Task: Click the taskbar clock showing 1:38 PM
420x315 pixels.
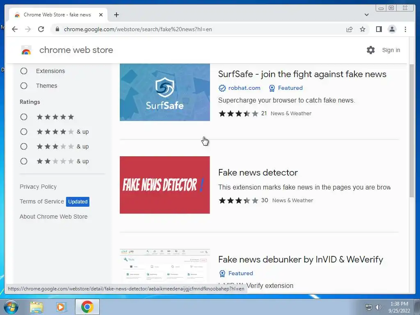Action: tap(399, 304)
